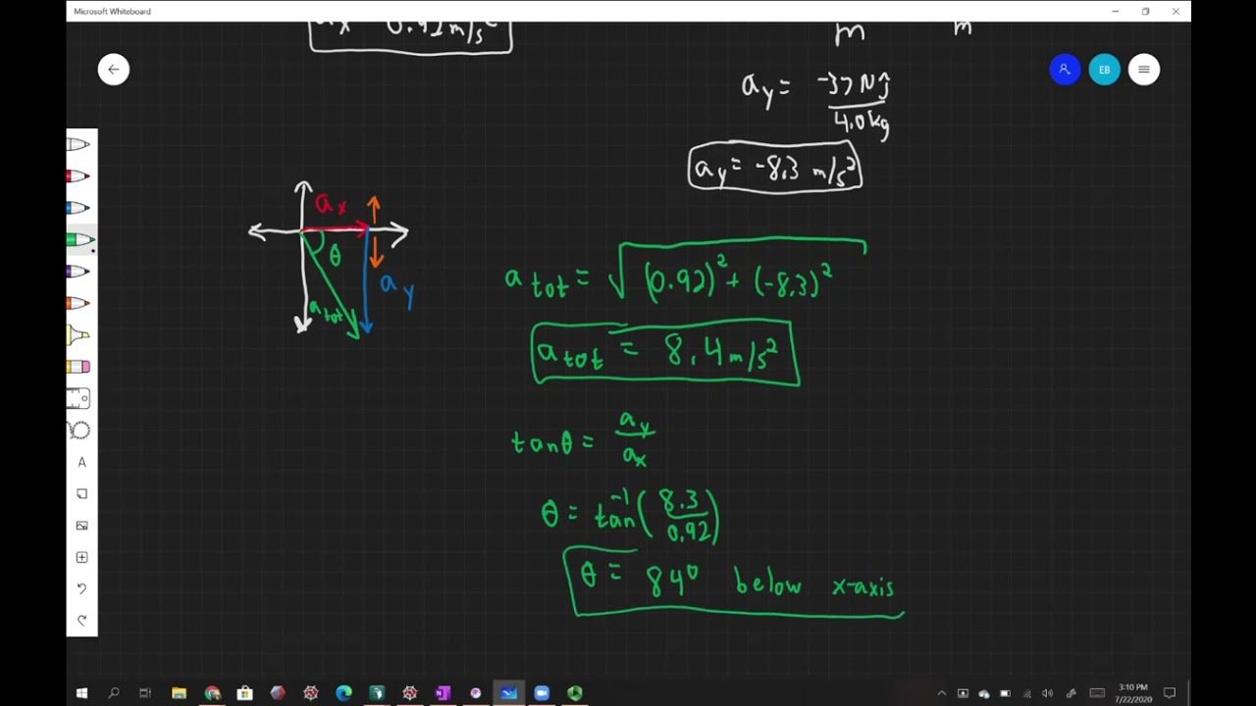Viewport: 1256px width, 706px height.
Task: Close the Microsoft Whiteboard window
Action: tap(1176, 11)
